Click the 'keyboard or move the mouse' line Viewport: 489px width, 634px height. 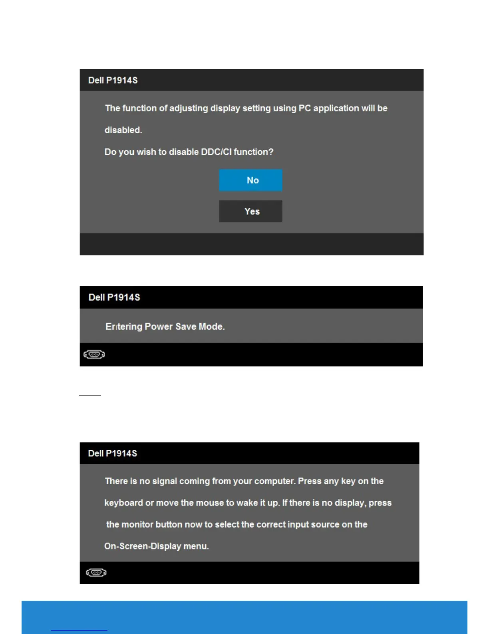248,503
